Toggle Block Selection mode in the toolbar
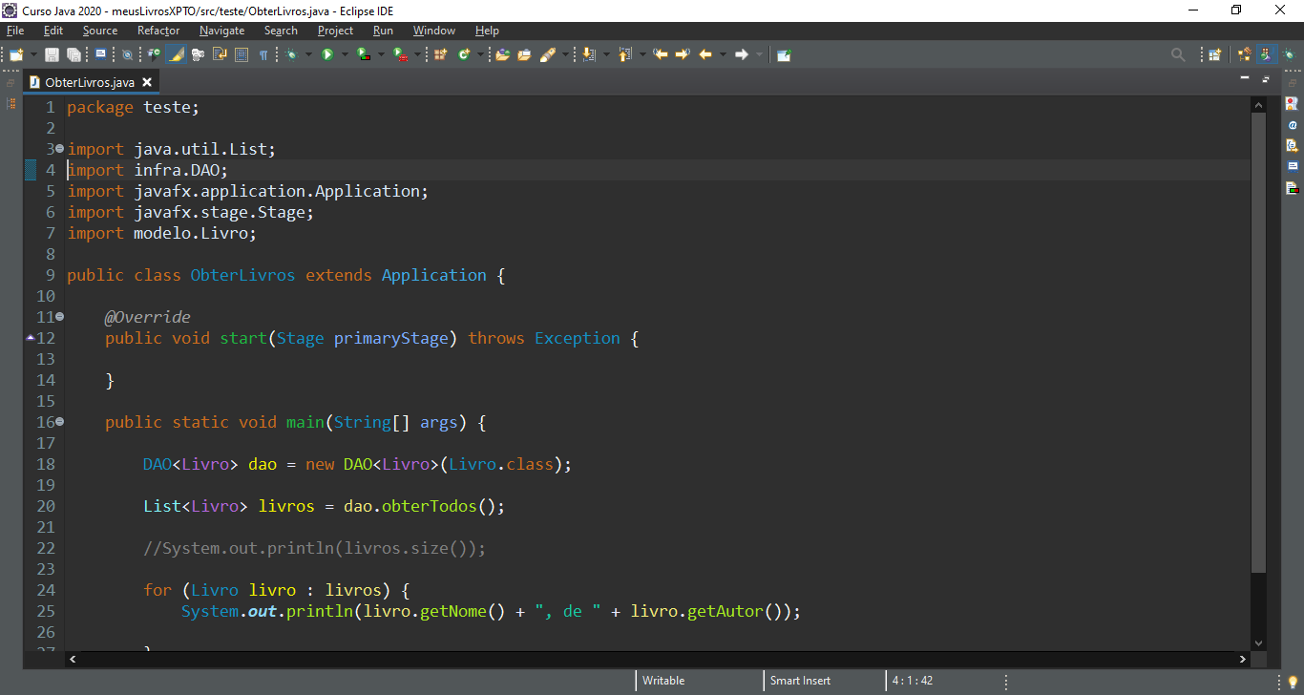Image resolution: width=1304 pixels, height=695 pixels. 242,55
